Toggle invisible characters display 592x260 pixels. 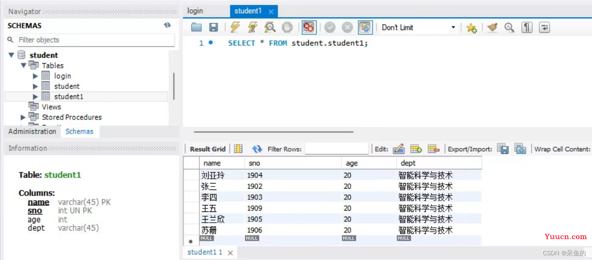tap(527, 28)
